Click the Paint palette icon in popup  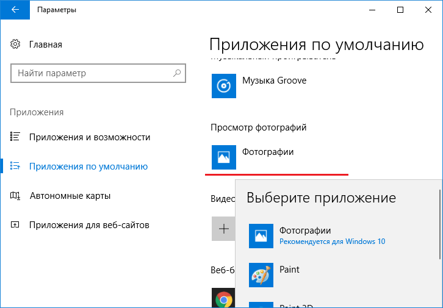tap(261, 275)
